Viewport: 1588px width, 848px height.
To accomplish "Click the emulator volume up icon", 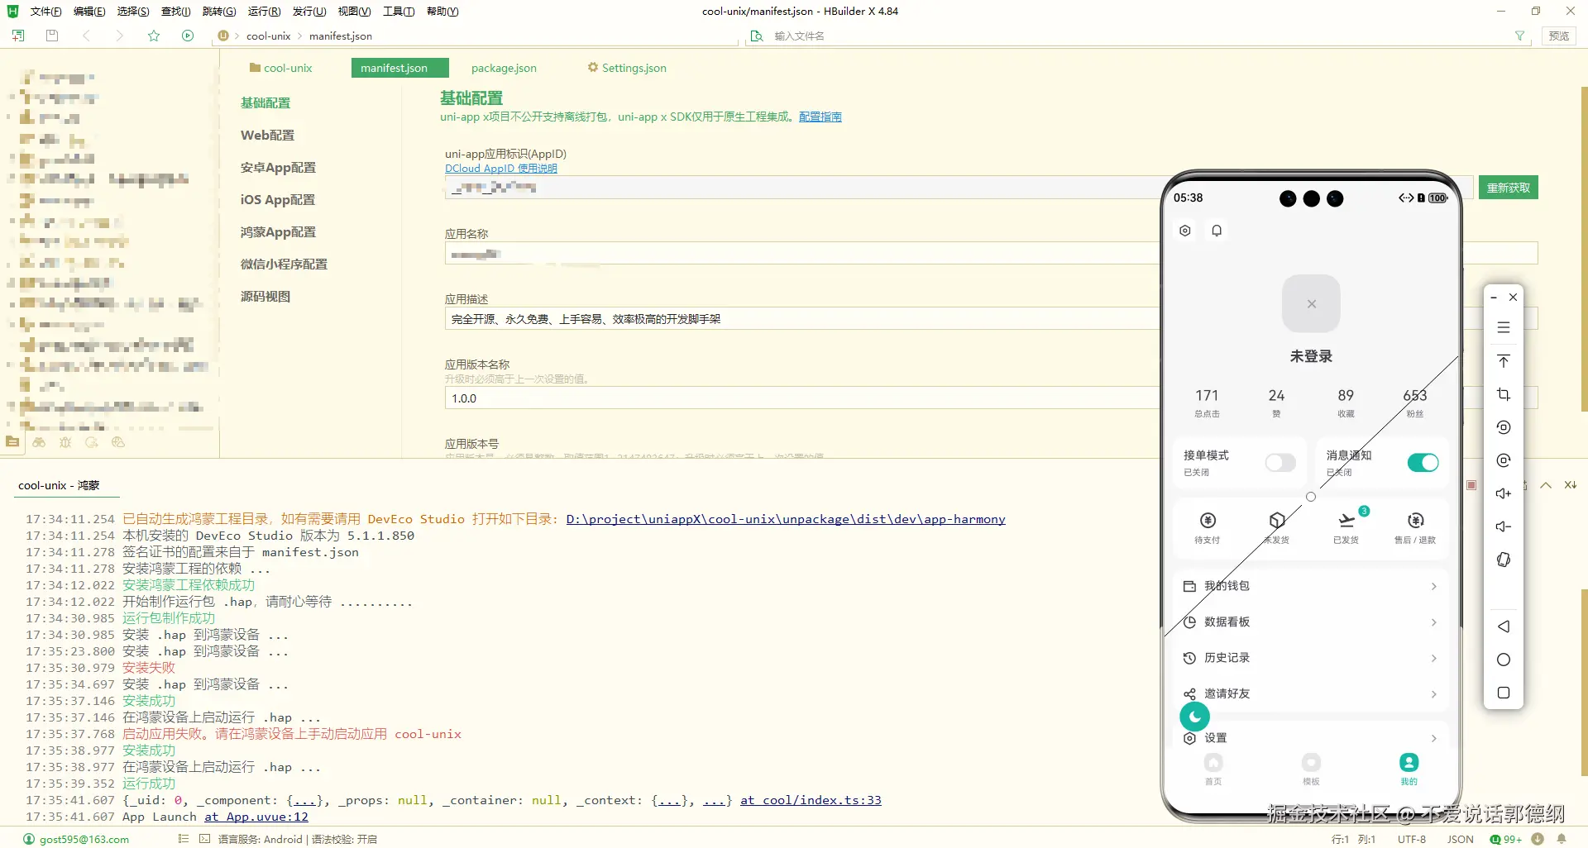I will pyautogui.click(x=1504, y=493).
